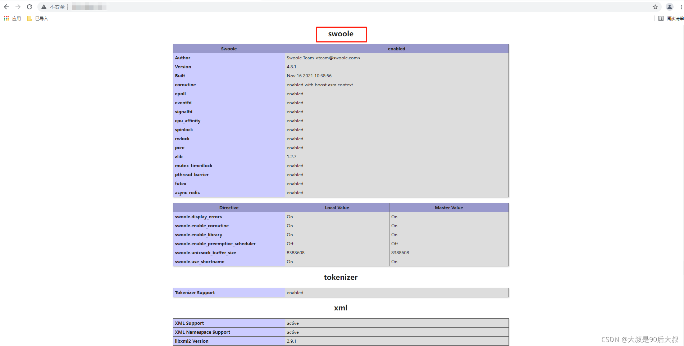Click the browser back arrow
Viewport: 684px width, 346px height.
[x=6, y=7]
